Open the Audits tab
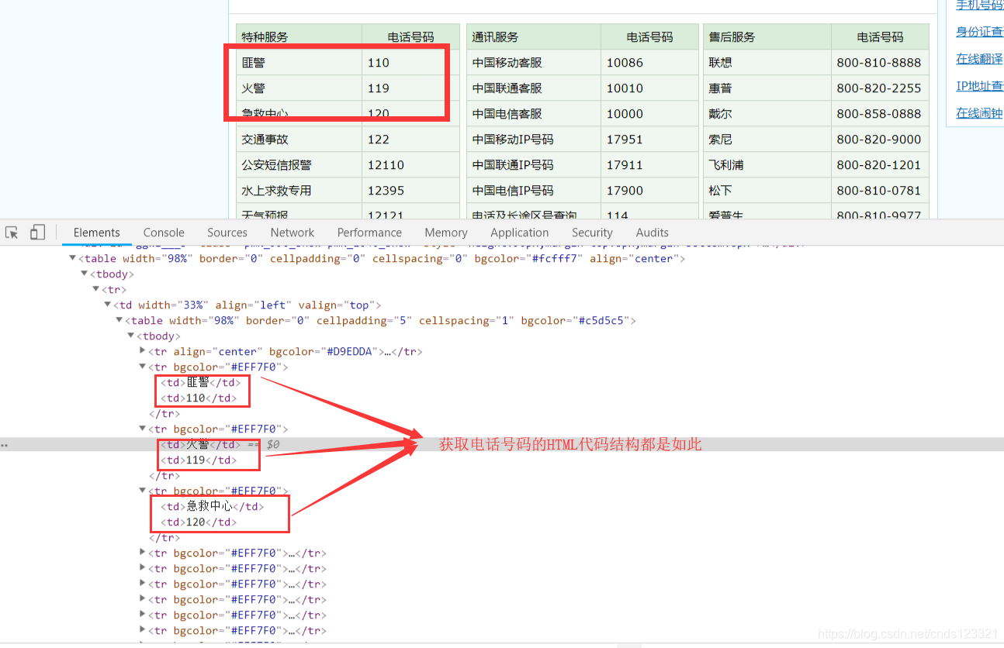 coord(653,233)
